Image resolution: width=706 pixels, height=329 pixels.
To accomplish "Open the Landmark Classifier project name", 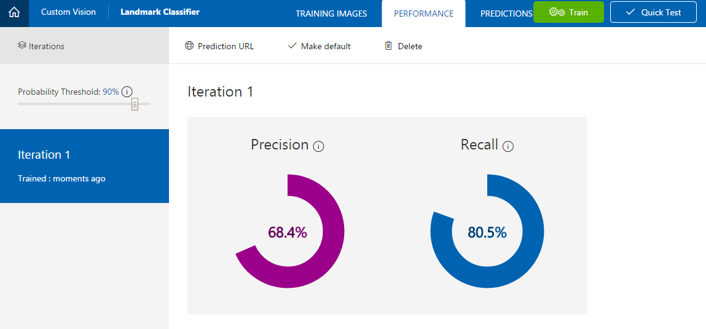I will [160, 12].
